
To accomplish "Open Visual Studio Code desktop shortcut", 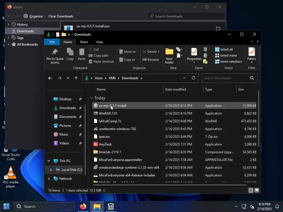I will pyautogui.click(x=11, y=155).
